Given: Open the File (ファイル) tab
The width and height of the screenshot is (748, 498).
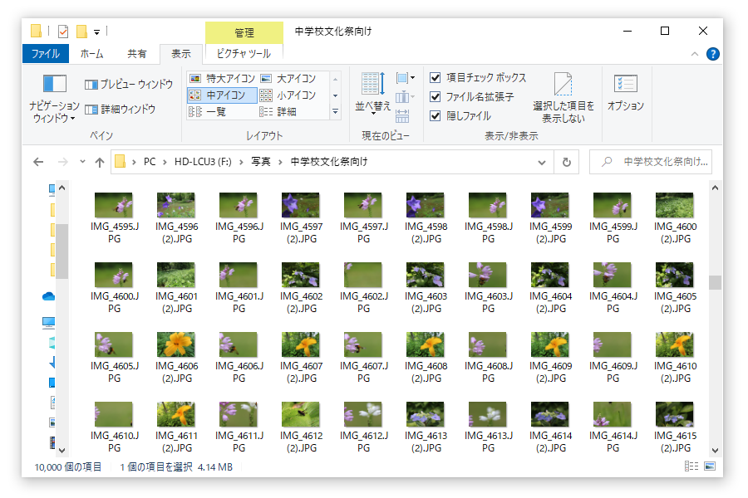Looking at the screenshot, I should coord(46,53).
